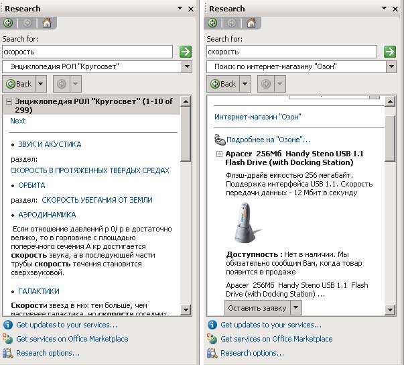
Task: Start search with green arrow in left pane
Action: (x=186, y=52)
